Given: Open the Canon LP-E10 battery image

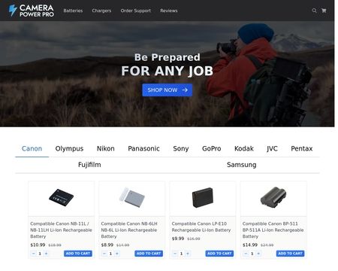Looking at the screenshot, I should click(x=203, y=197).
